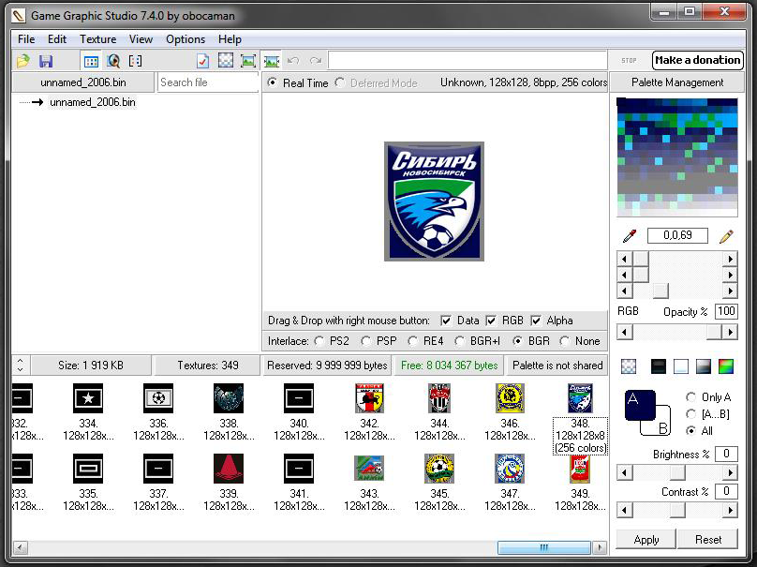Screen dimensions: 757x567
Task: Select BGR interlace option
Action: (517, 341)
